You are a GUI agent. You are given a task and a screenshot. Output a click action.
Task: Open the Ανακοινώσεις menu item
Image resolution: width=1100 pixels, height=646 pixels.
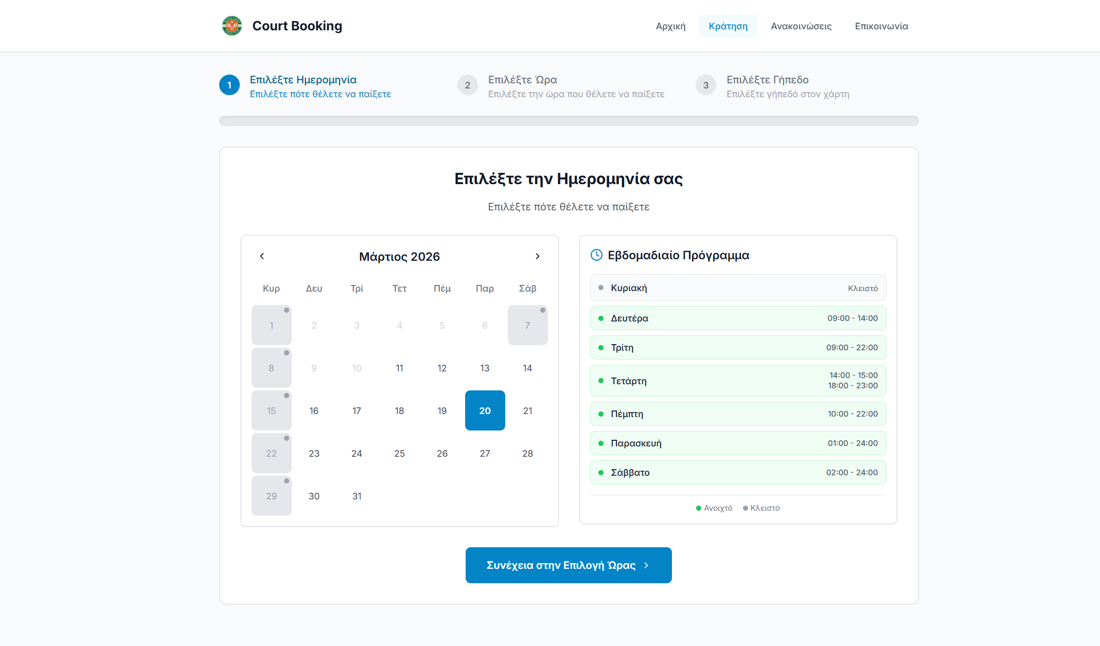(801, 26)
